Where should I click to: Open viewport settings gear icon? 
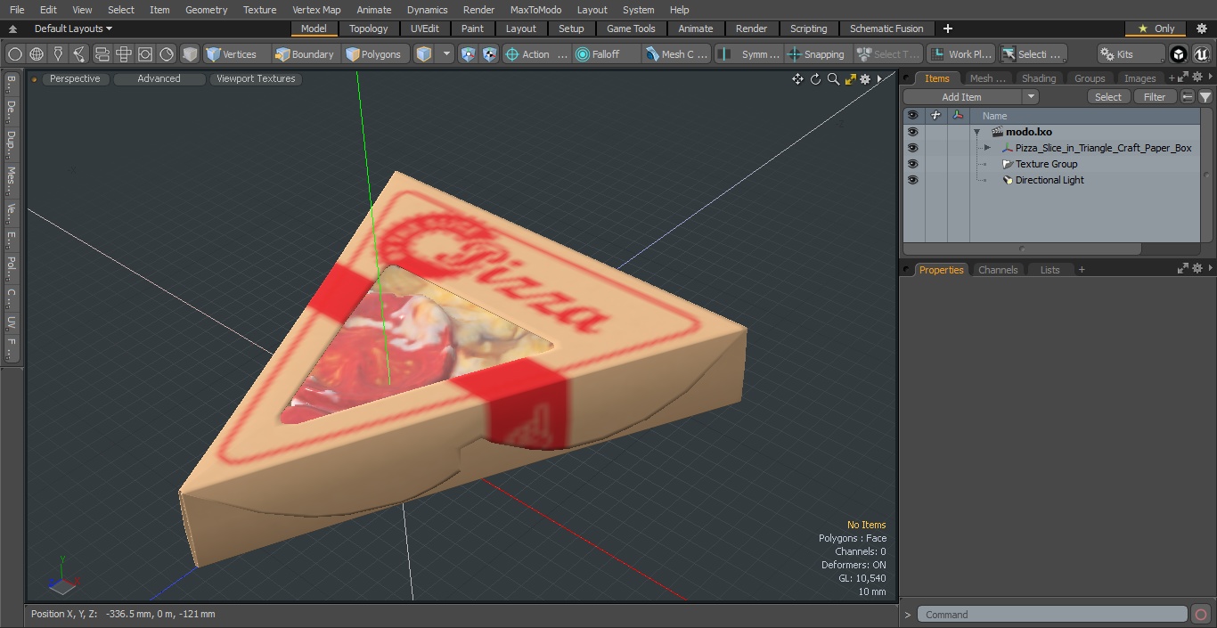(x=865, y=79)
